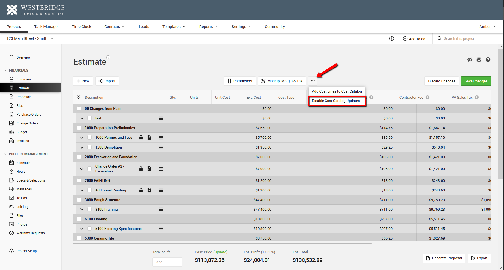This screenshot has height=270, width=504.
Task: Open the three-dots more options menu
Action: tap(313, 81)
